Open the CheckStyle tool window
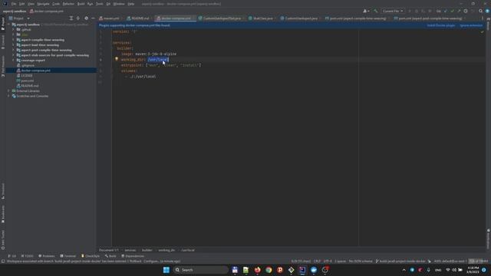Screen dimensions: 491x276 click(x=91, y=256)
